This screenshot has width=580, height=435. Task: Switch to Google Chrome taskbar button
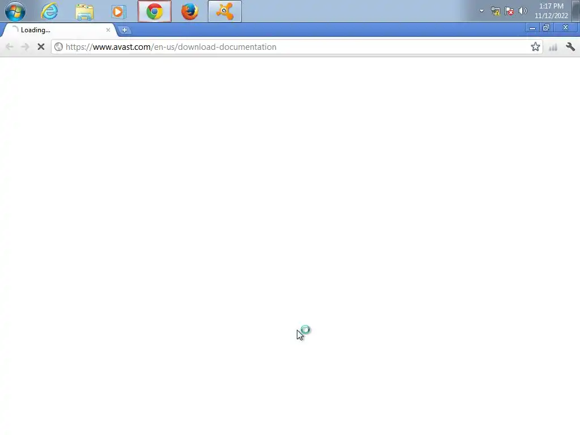(155, 11)
